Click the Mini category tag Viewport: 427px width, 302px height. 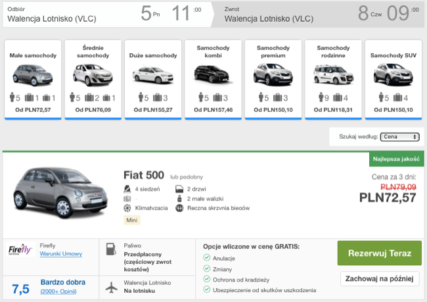132,220
